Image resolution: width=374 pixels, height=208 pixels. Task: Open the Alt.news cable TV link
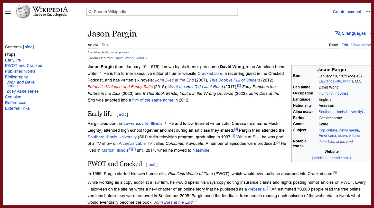(135, 143)
